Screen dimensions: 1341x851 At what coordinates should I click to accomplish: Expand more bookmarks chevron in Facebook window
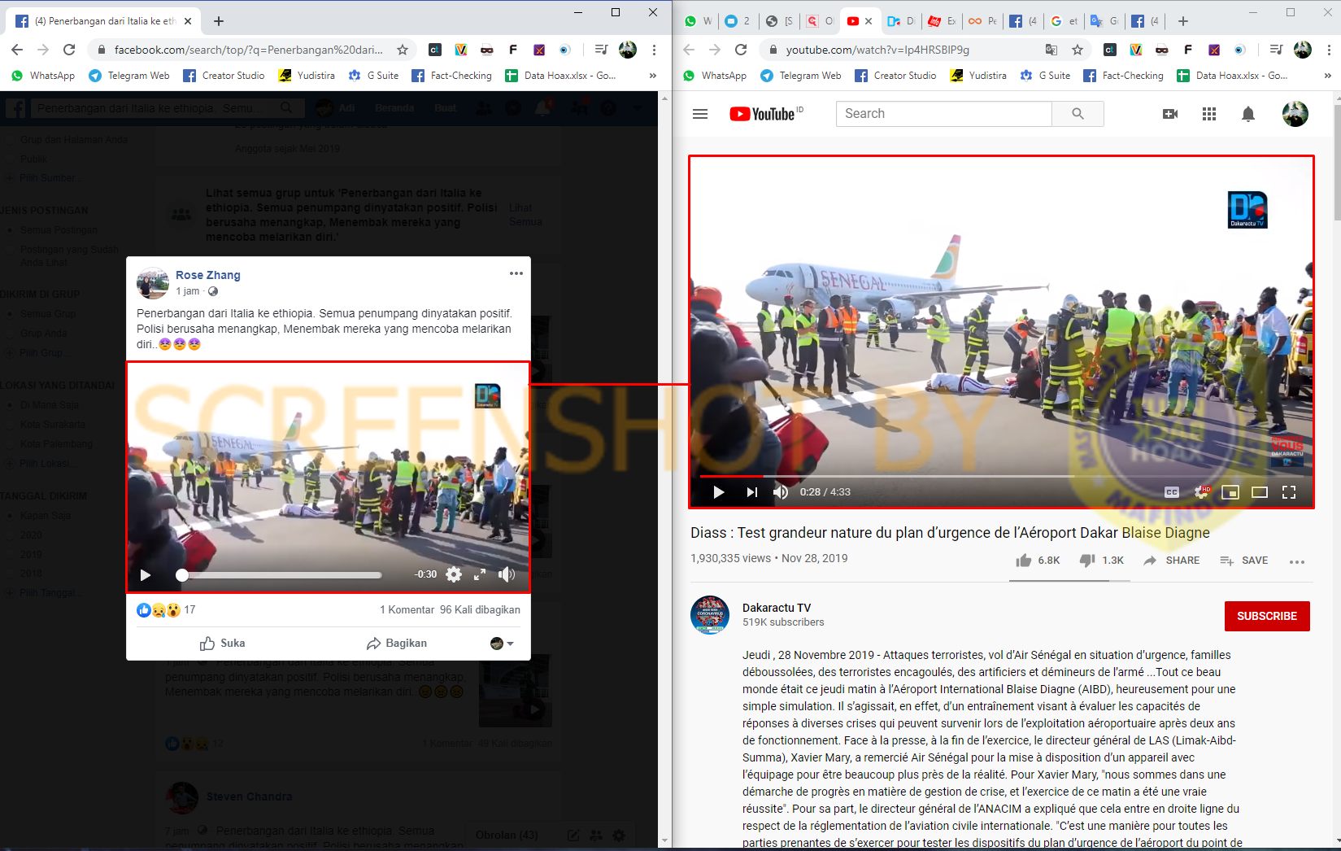652,76
